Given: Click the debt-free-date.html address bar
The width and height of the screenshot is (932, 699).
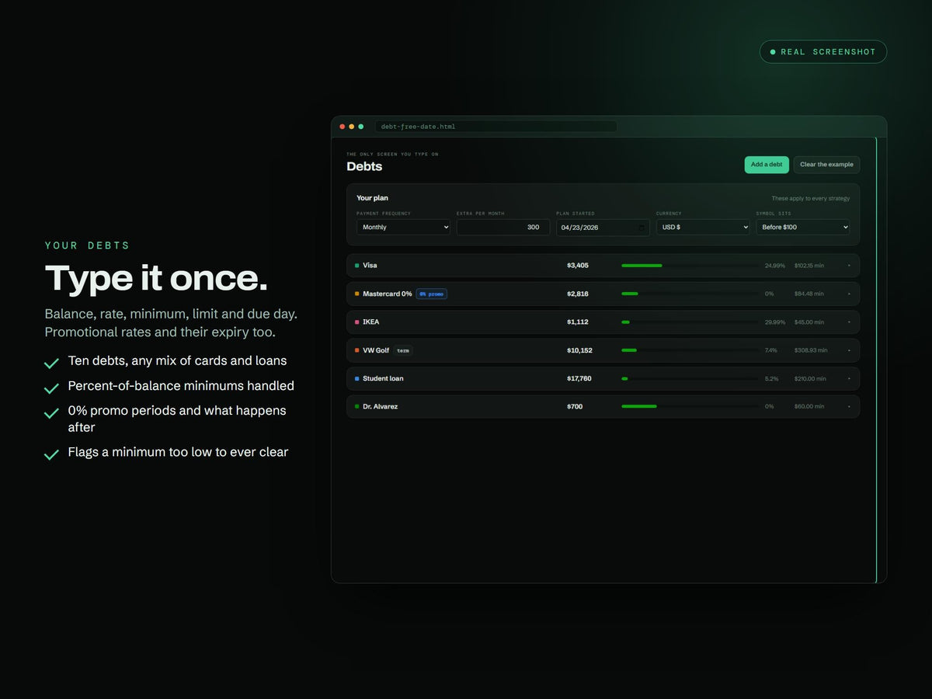Looking at the screenshot, I should [x=496, y=127].
